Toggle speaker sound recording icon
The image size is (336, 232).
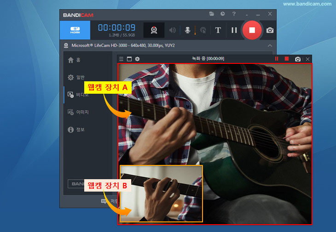click(x=172, y=30)
